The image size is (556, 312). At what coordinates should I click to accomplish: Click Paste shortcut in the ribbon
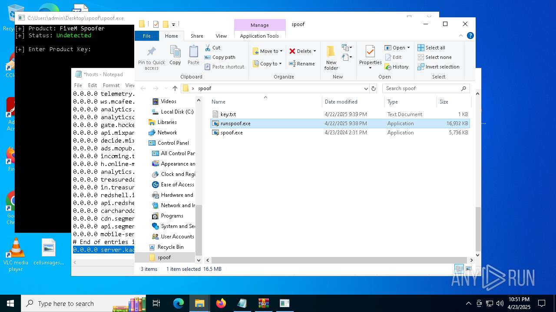(225, 67)
